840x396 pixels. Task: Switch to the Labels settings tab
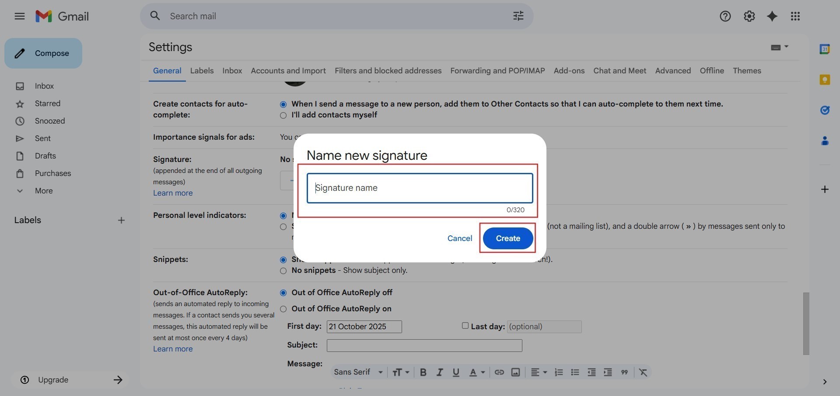click(202, 71)
